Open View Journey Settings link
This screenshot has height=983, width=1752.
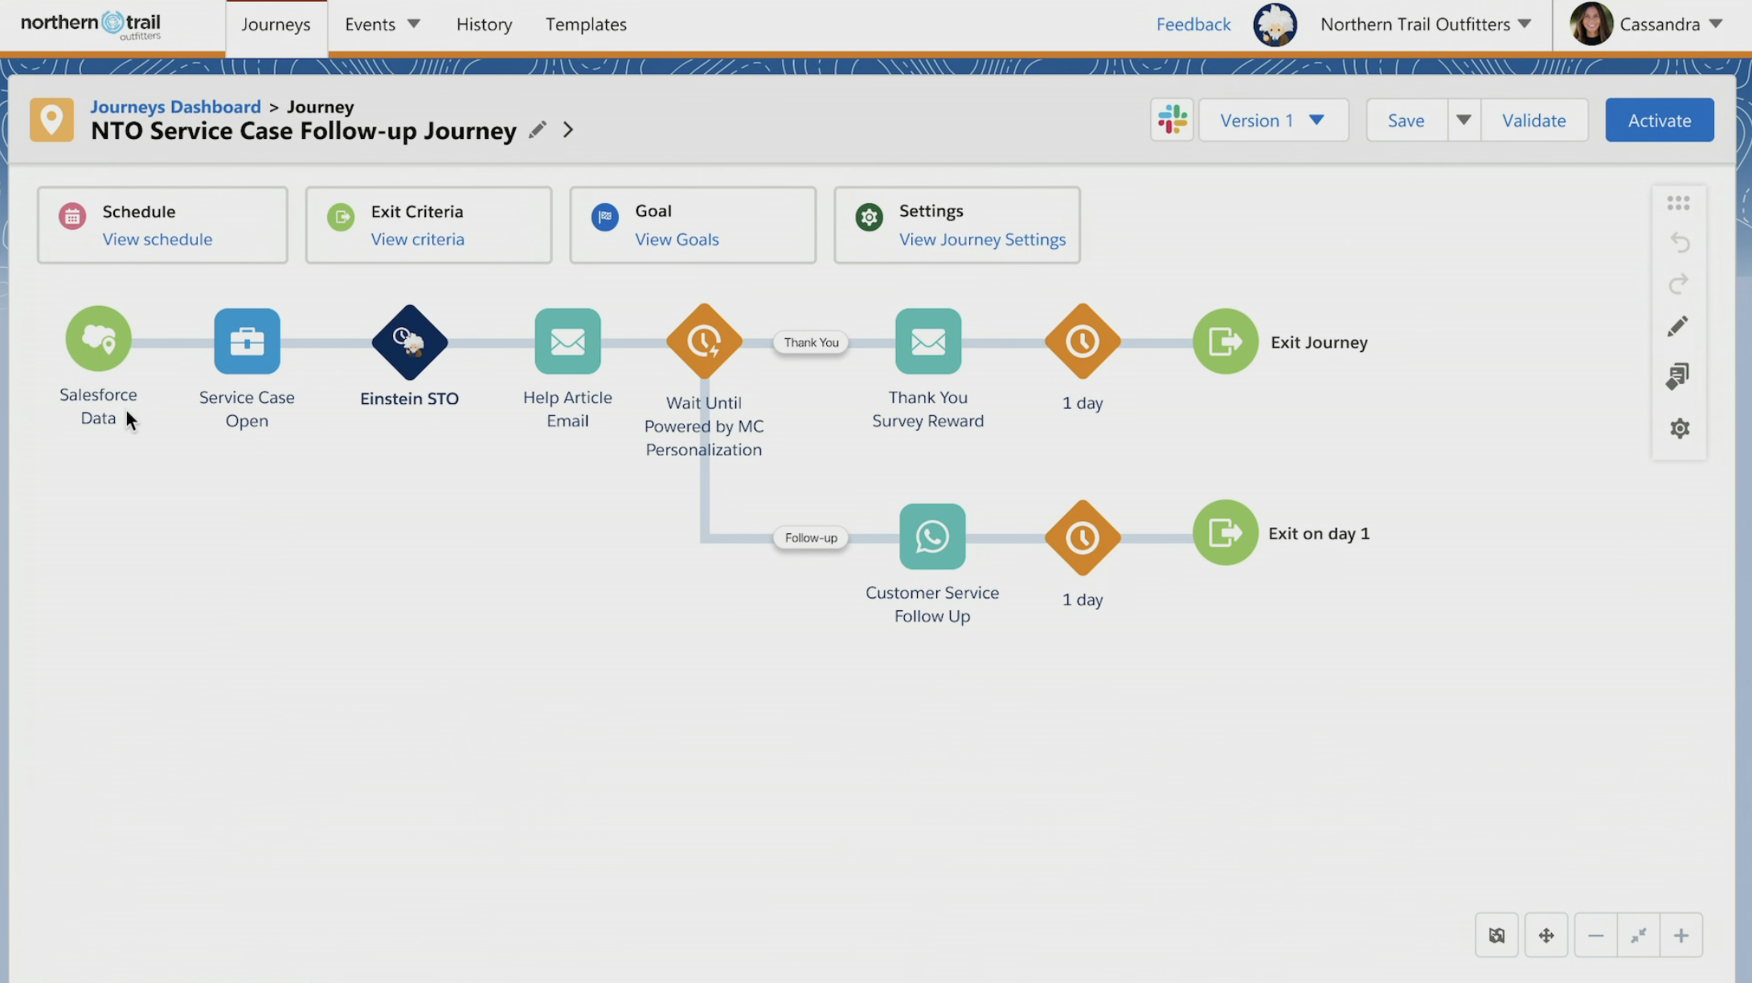click(x=982, y=239)
